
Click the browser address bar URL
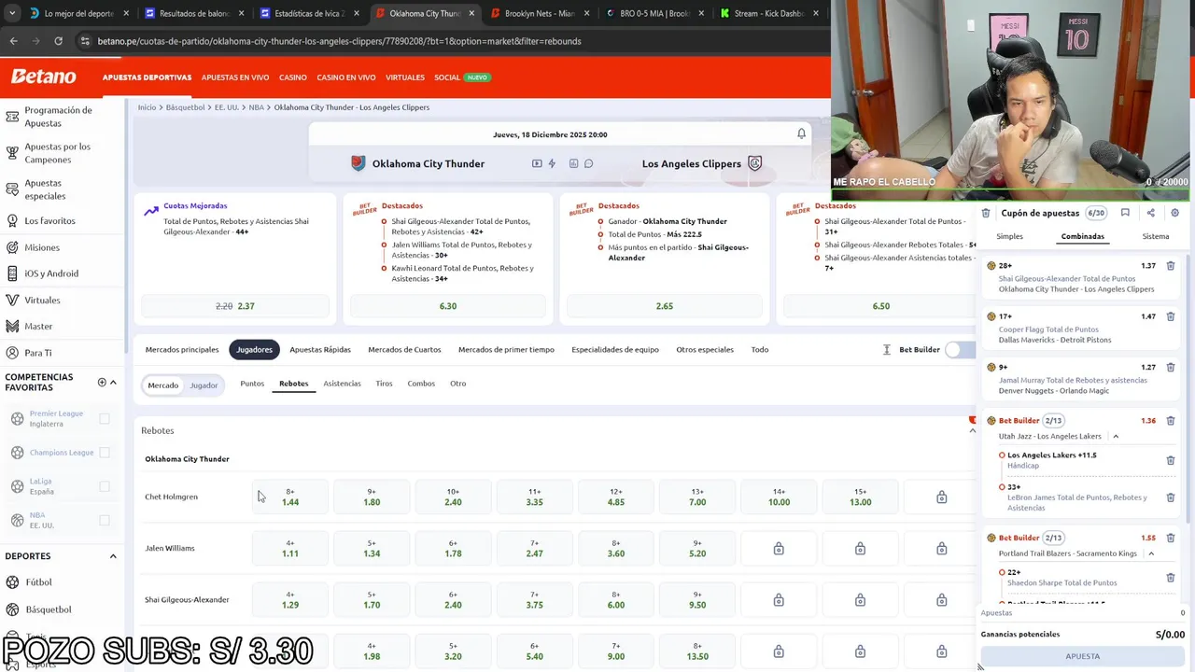339,41
